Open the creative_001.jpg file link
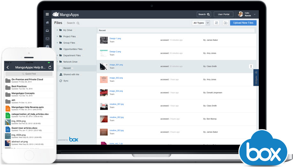 (x=117, y=104)
